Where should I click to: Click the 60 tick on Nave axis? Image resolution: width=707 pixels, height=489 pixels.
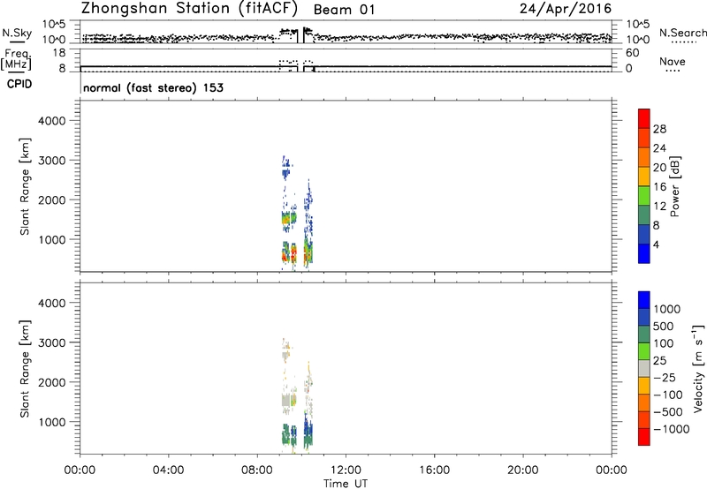tap(632, 53)
